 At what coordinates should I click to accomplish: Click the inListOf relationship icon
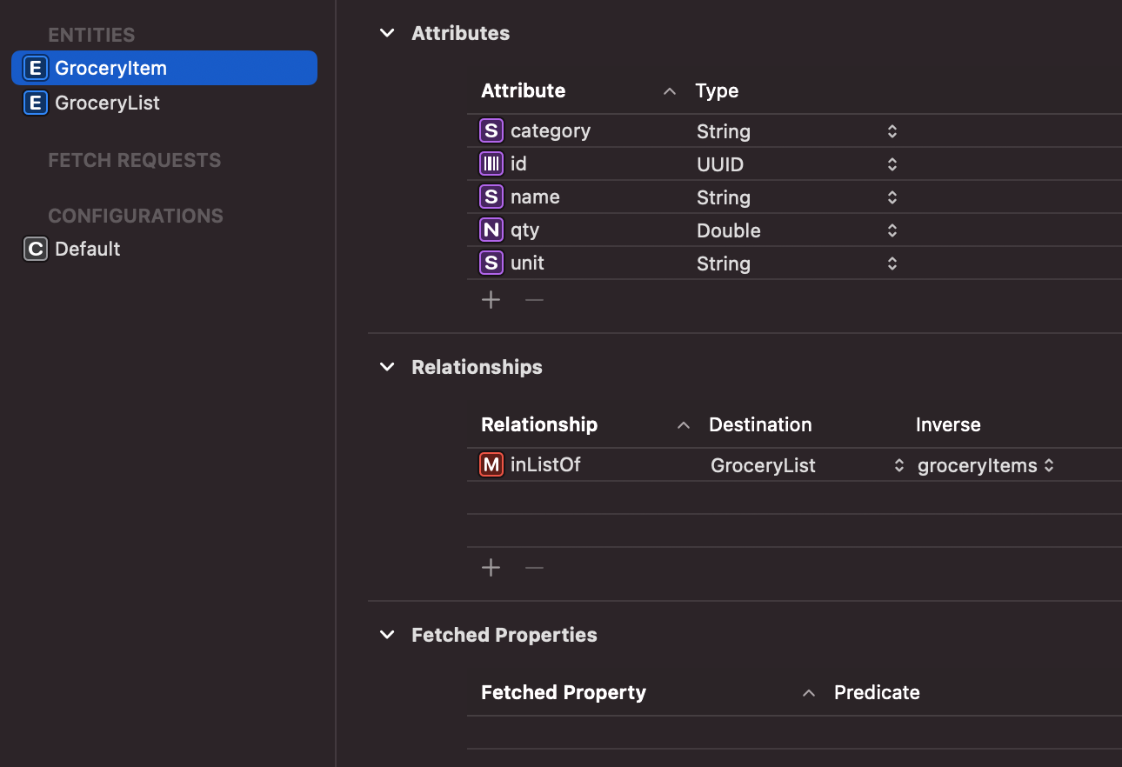point(491,464)
